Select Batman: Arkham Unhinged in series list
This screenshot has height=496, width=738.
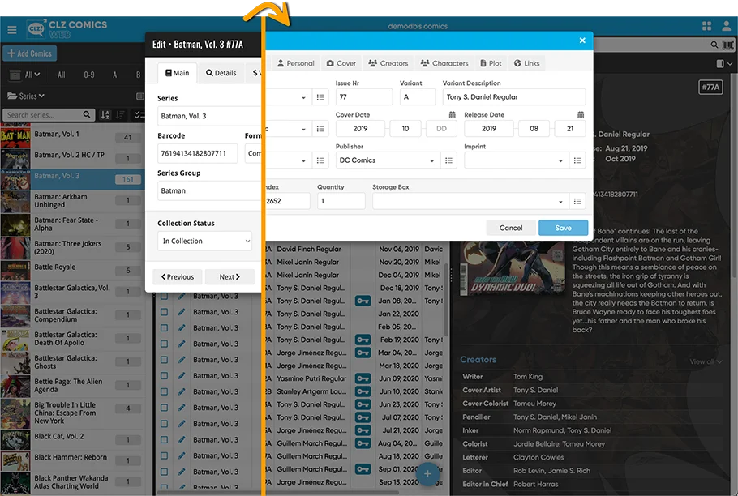(72, 201)
